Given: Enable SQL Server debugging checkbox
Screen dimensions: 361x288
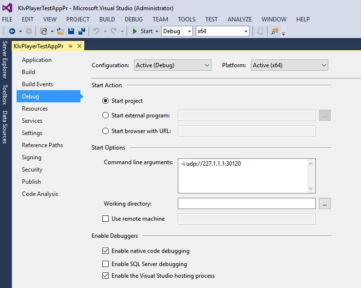Looking at the screenshot, I should [x=106, y=264].
